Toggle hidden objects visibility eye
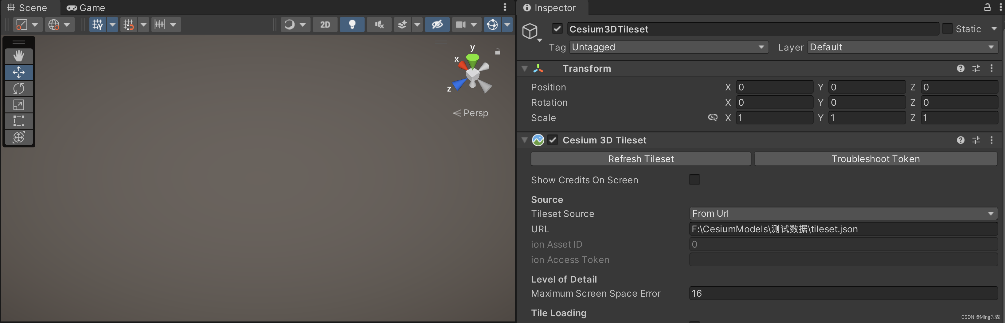The height and width of the screenshot is (323, 1005). [x=437, y=25]
